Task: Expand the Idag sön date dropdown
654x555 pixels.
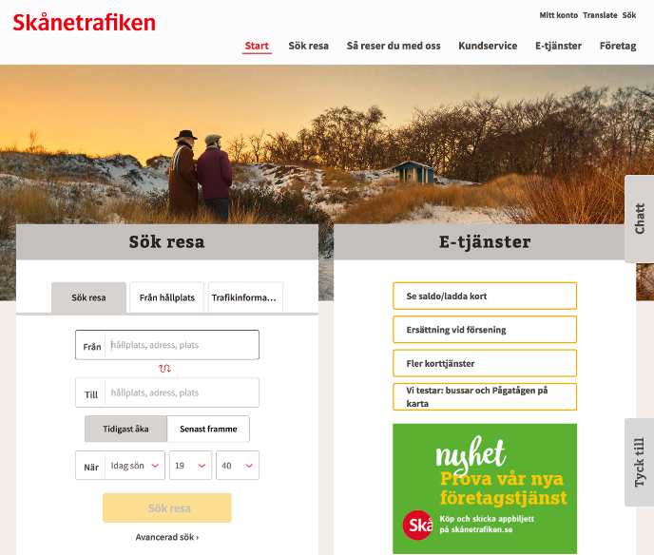Action: click(x=134, y=466)
